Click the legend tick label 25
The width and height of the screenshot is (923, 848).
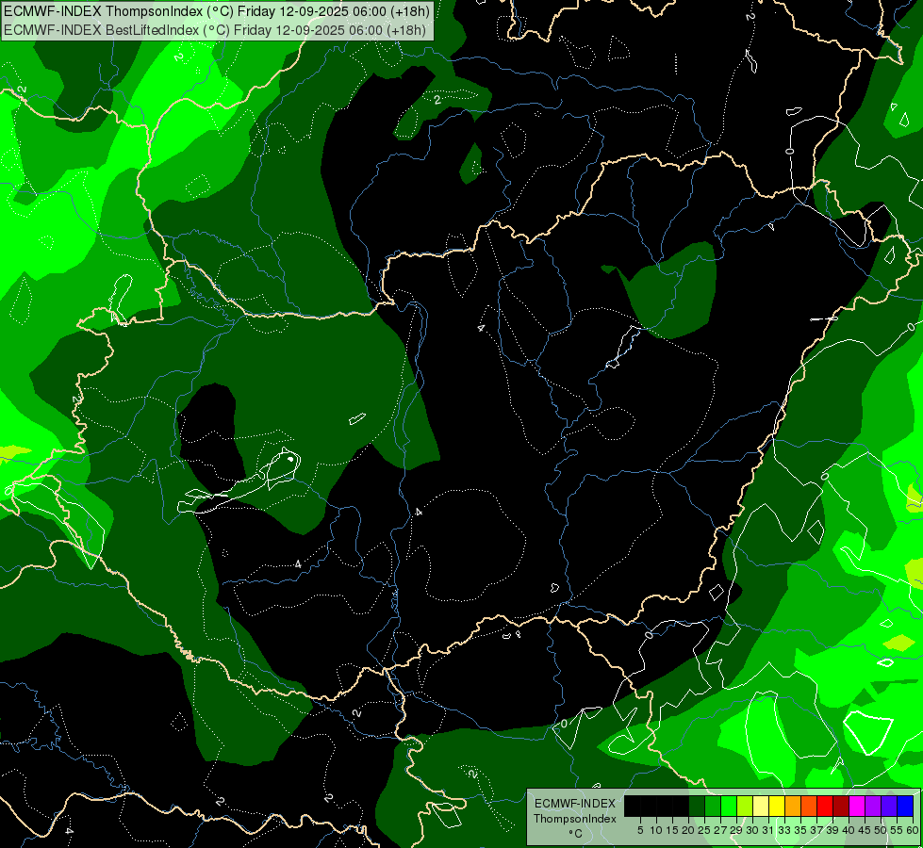pos(704,830)
